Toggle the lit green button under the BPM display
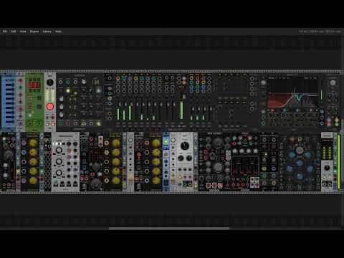344x258 pixels. click(x=98, y=90)
